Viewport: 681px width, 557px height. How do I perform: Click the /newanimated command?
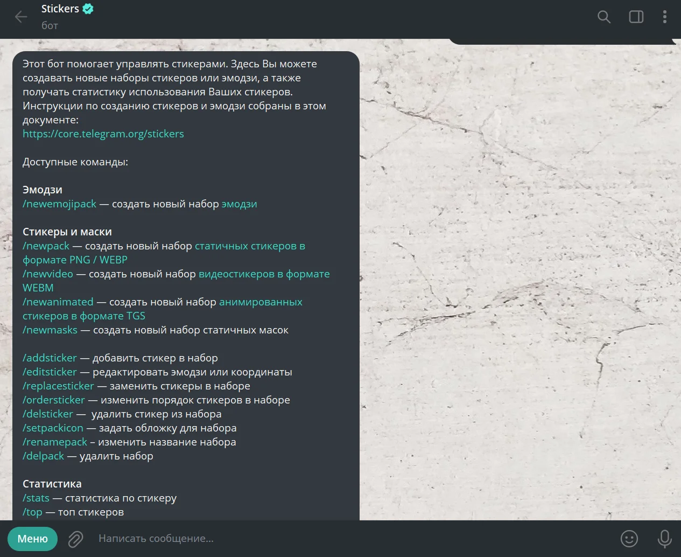pyautogui.click(x=58, y=302)
